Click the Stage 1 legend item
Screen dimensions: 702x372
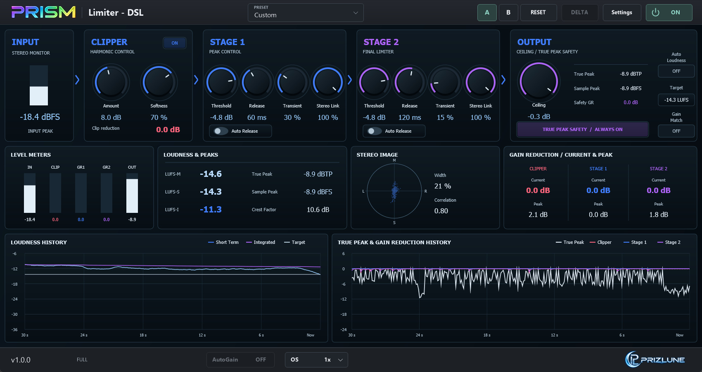[635, 242]
